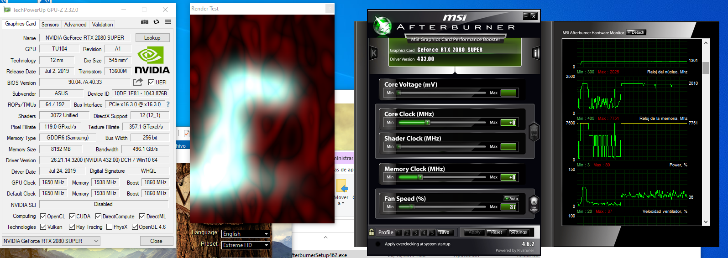This screenshot has width=728, height=258.
Task: Open Afterburner Kombustor K button
Action: tap(374, 53)
